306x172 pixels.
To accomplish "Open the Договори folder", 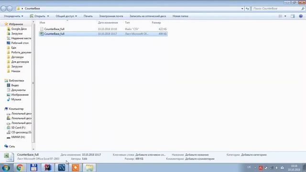I will click(x=17, y=57).
